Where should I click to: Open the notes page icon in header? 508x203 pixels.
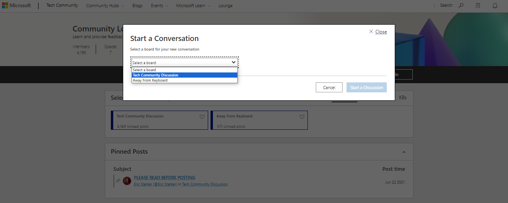478,6
